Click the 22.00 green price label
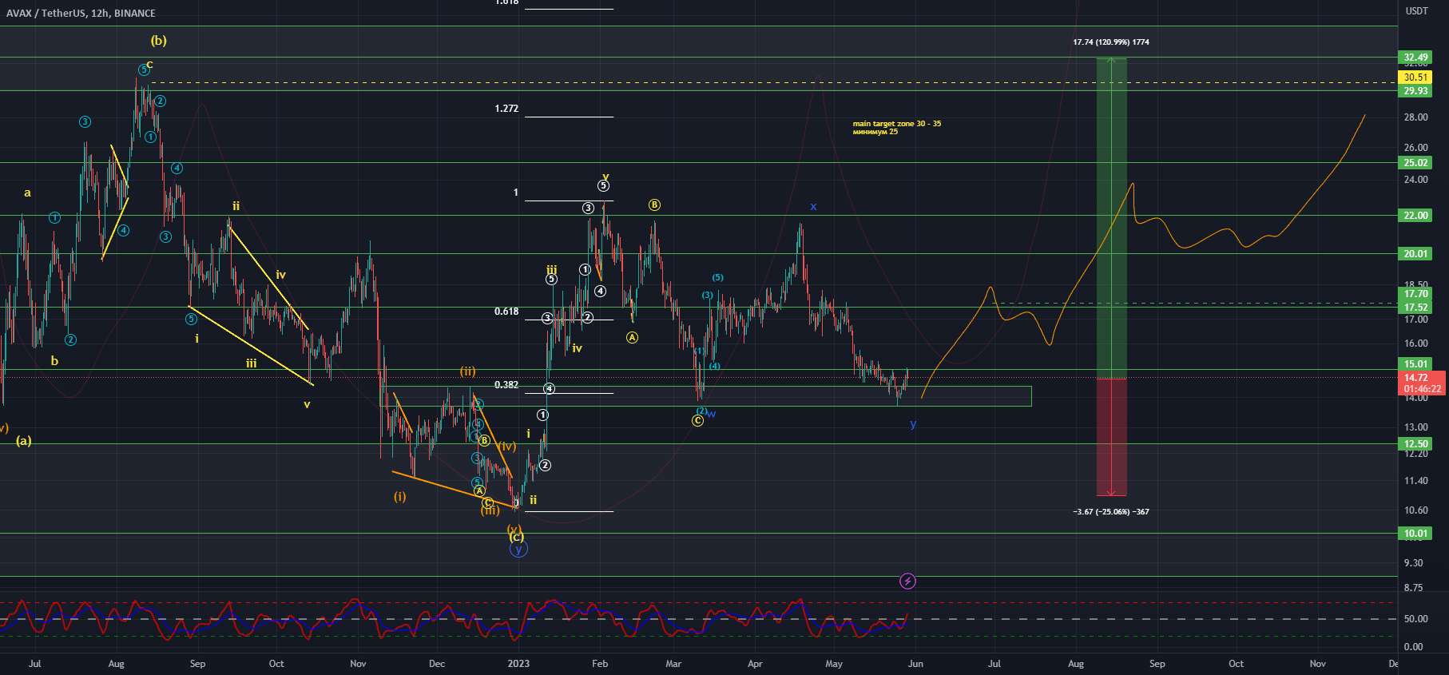The width and height of the screenshot is (1449, 675). pyautogui.click(x=1415, y=216)
